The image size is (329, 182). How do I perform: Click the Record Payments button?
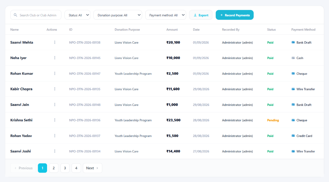[235, 15]
